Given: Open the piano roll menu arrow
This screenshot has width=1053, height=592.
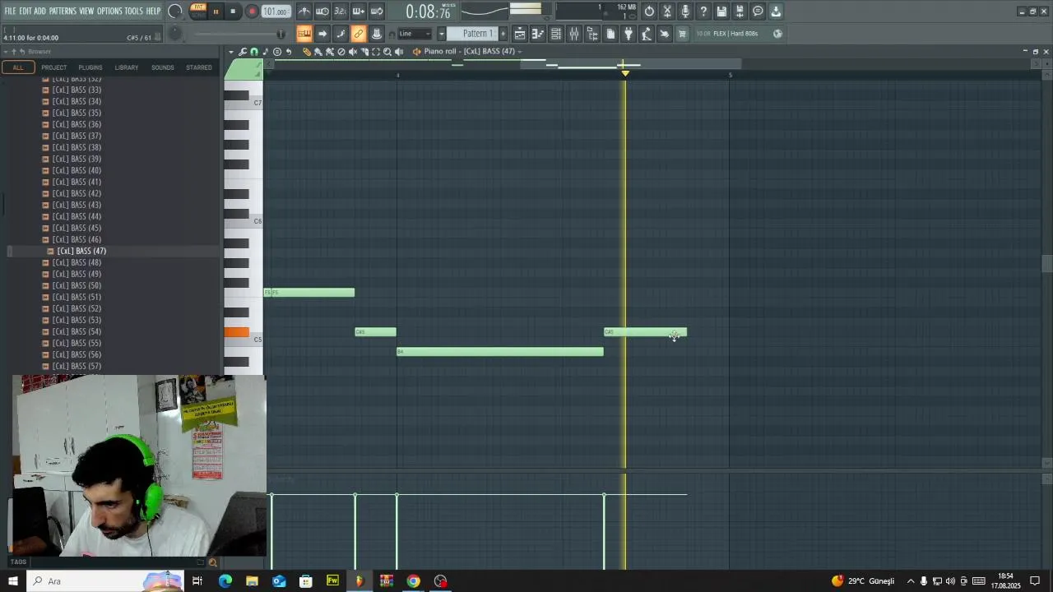Looking at the screenshot, I should 231,52.
